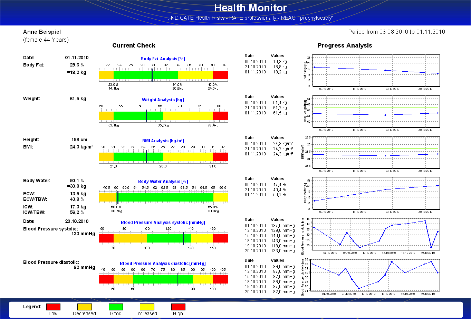Click the period text showing 03.08.2010 to 01.11.2010
The width and height of the screenshot is (471, 319).
tap(396, 32)
